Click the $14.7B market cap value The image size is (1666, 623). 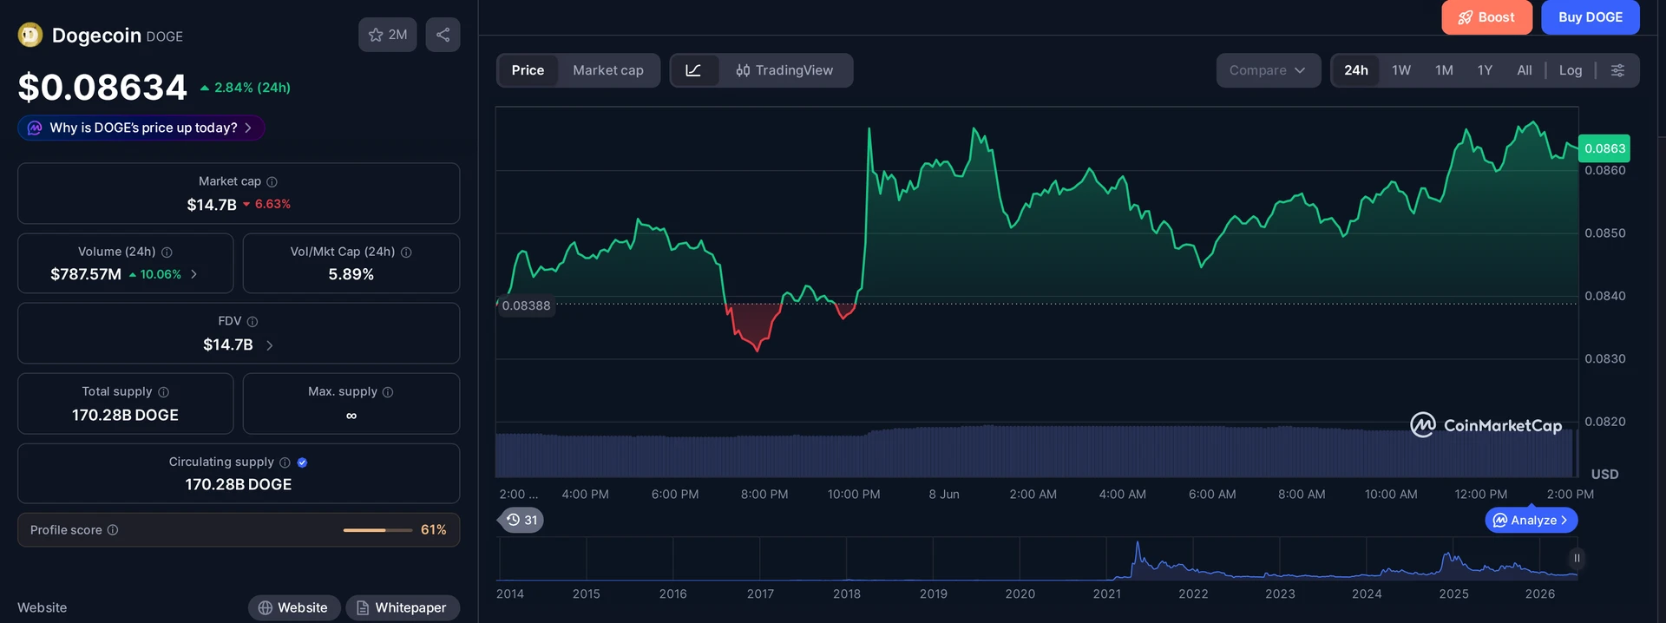click(x=212, y=205)
